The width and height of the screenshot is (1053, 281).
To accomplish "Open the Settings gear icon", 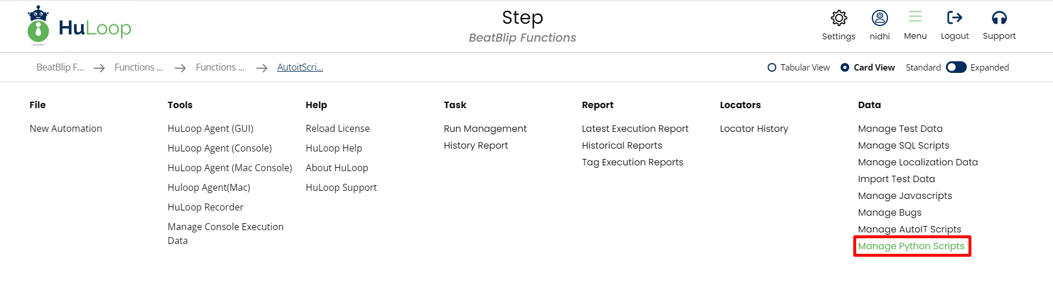I will 838,19.
